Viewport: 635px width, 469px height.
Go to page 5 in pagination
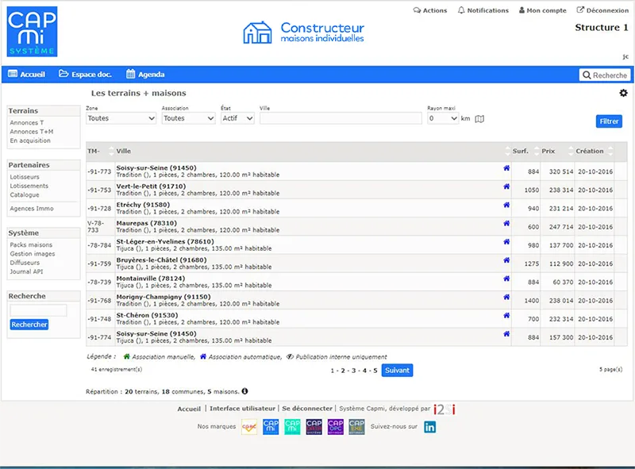(375, 371)
